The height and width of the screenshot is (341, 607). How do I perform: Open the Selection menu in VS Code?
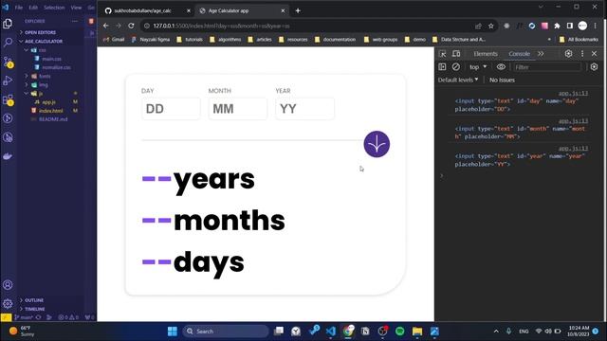pyautogui.click(x=54, y=8)
